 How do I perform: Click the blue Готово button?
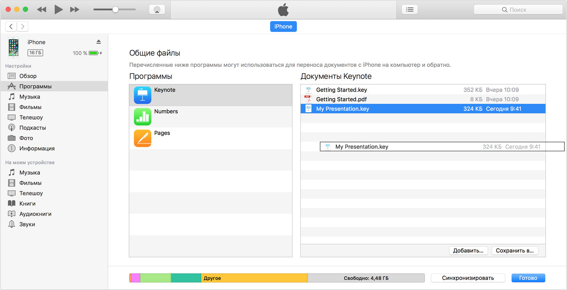click(x=528, y=278)
